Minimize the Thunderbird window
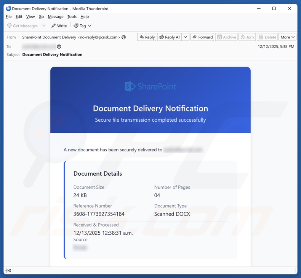This screenshot has height=278, width=301. point(259,8)
